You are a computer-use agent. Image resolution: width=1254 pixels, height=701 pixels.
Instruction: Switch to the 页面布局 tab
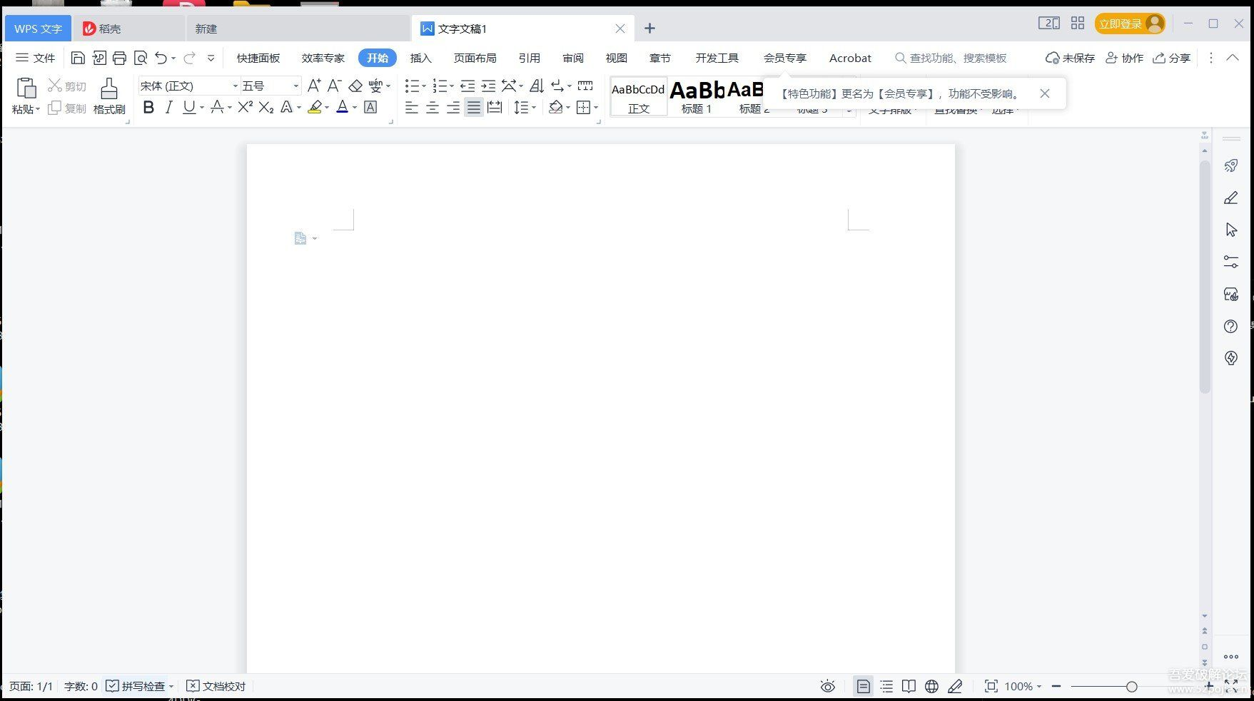click(475, 58)
